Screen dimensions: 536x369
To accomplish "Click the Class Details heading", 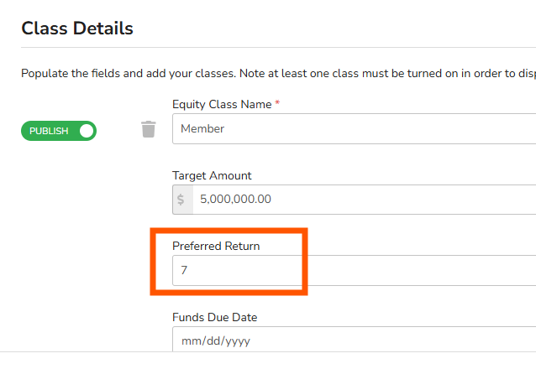I will pos(77,29).
